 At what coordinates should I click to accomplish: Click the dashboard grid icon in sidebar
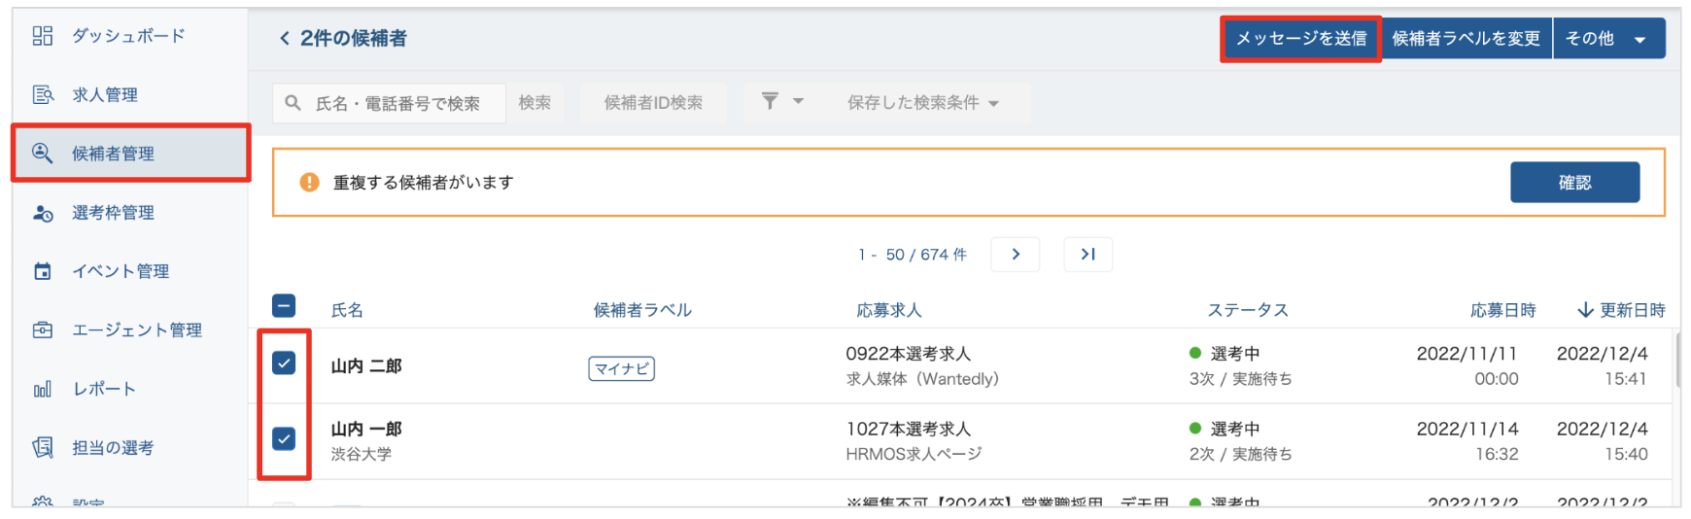pos(43,36)
